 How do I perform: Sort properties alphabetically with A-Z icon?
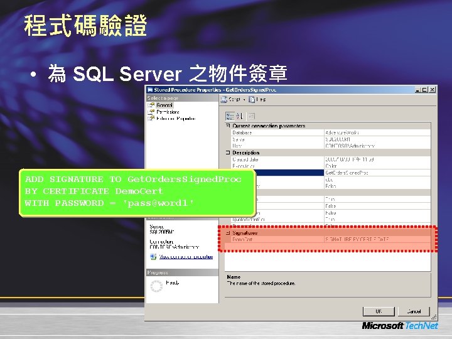pos(240,116)
